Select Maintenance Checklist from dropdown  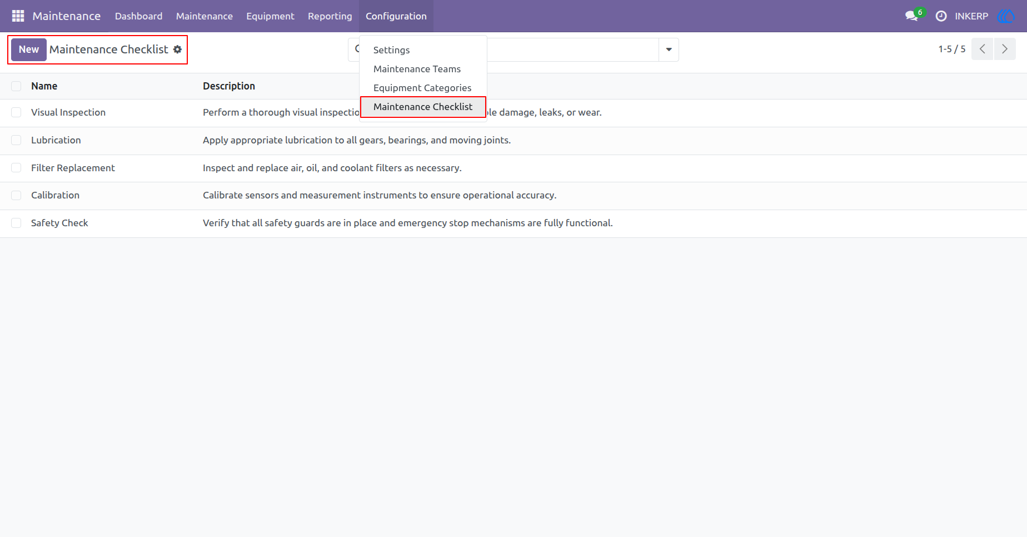click(x=423, y=107)
